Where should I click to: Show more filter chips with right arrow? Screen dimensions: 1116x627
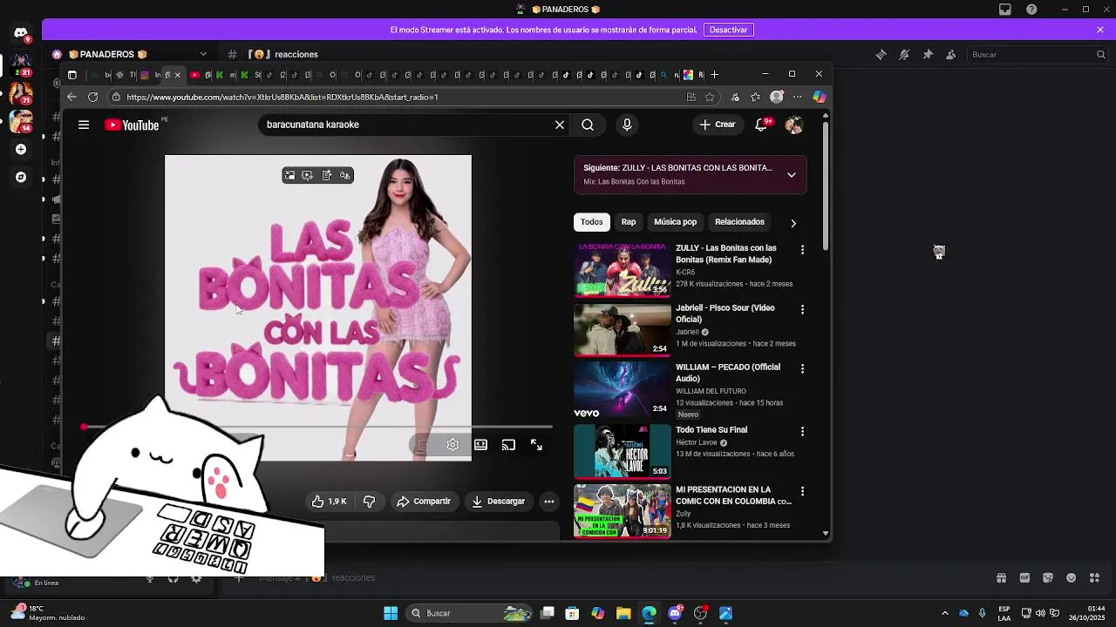click(x=793, y=223)
